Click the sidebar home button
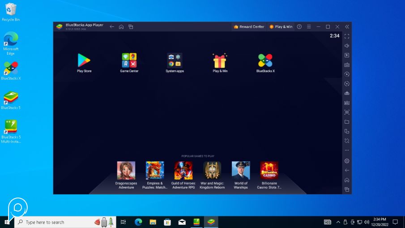The width and height of the screenshot is (405, 228). point(347,180)
